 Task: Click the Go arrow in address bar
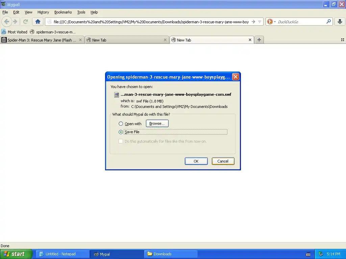click(253, 22)
